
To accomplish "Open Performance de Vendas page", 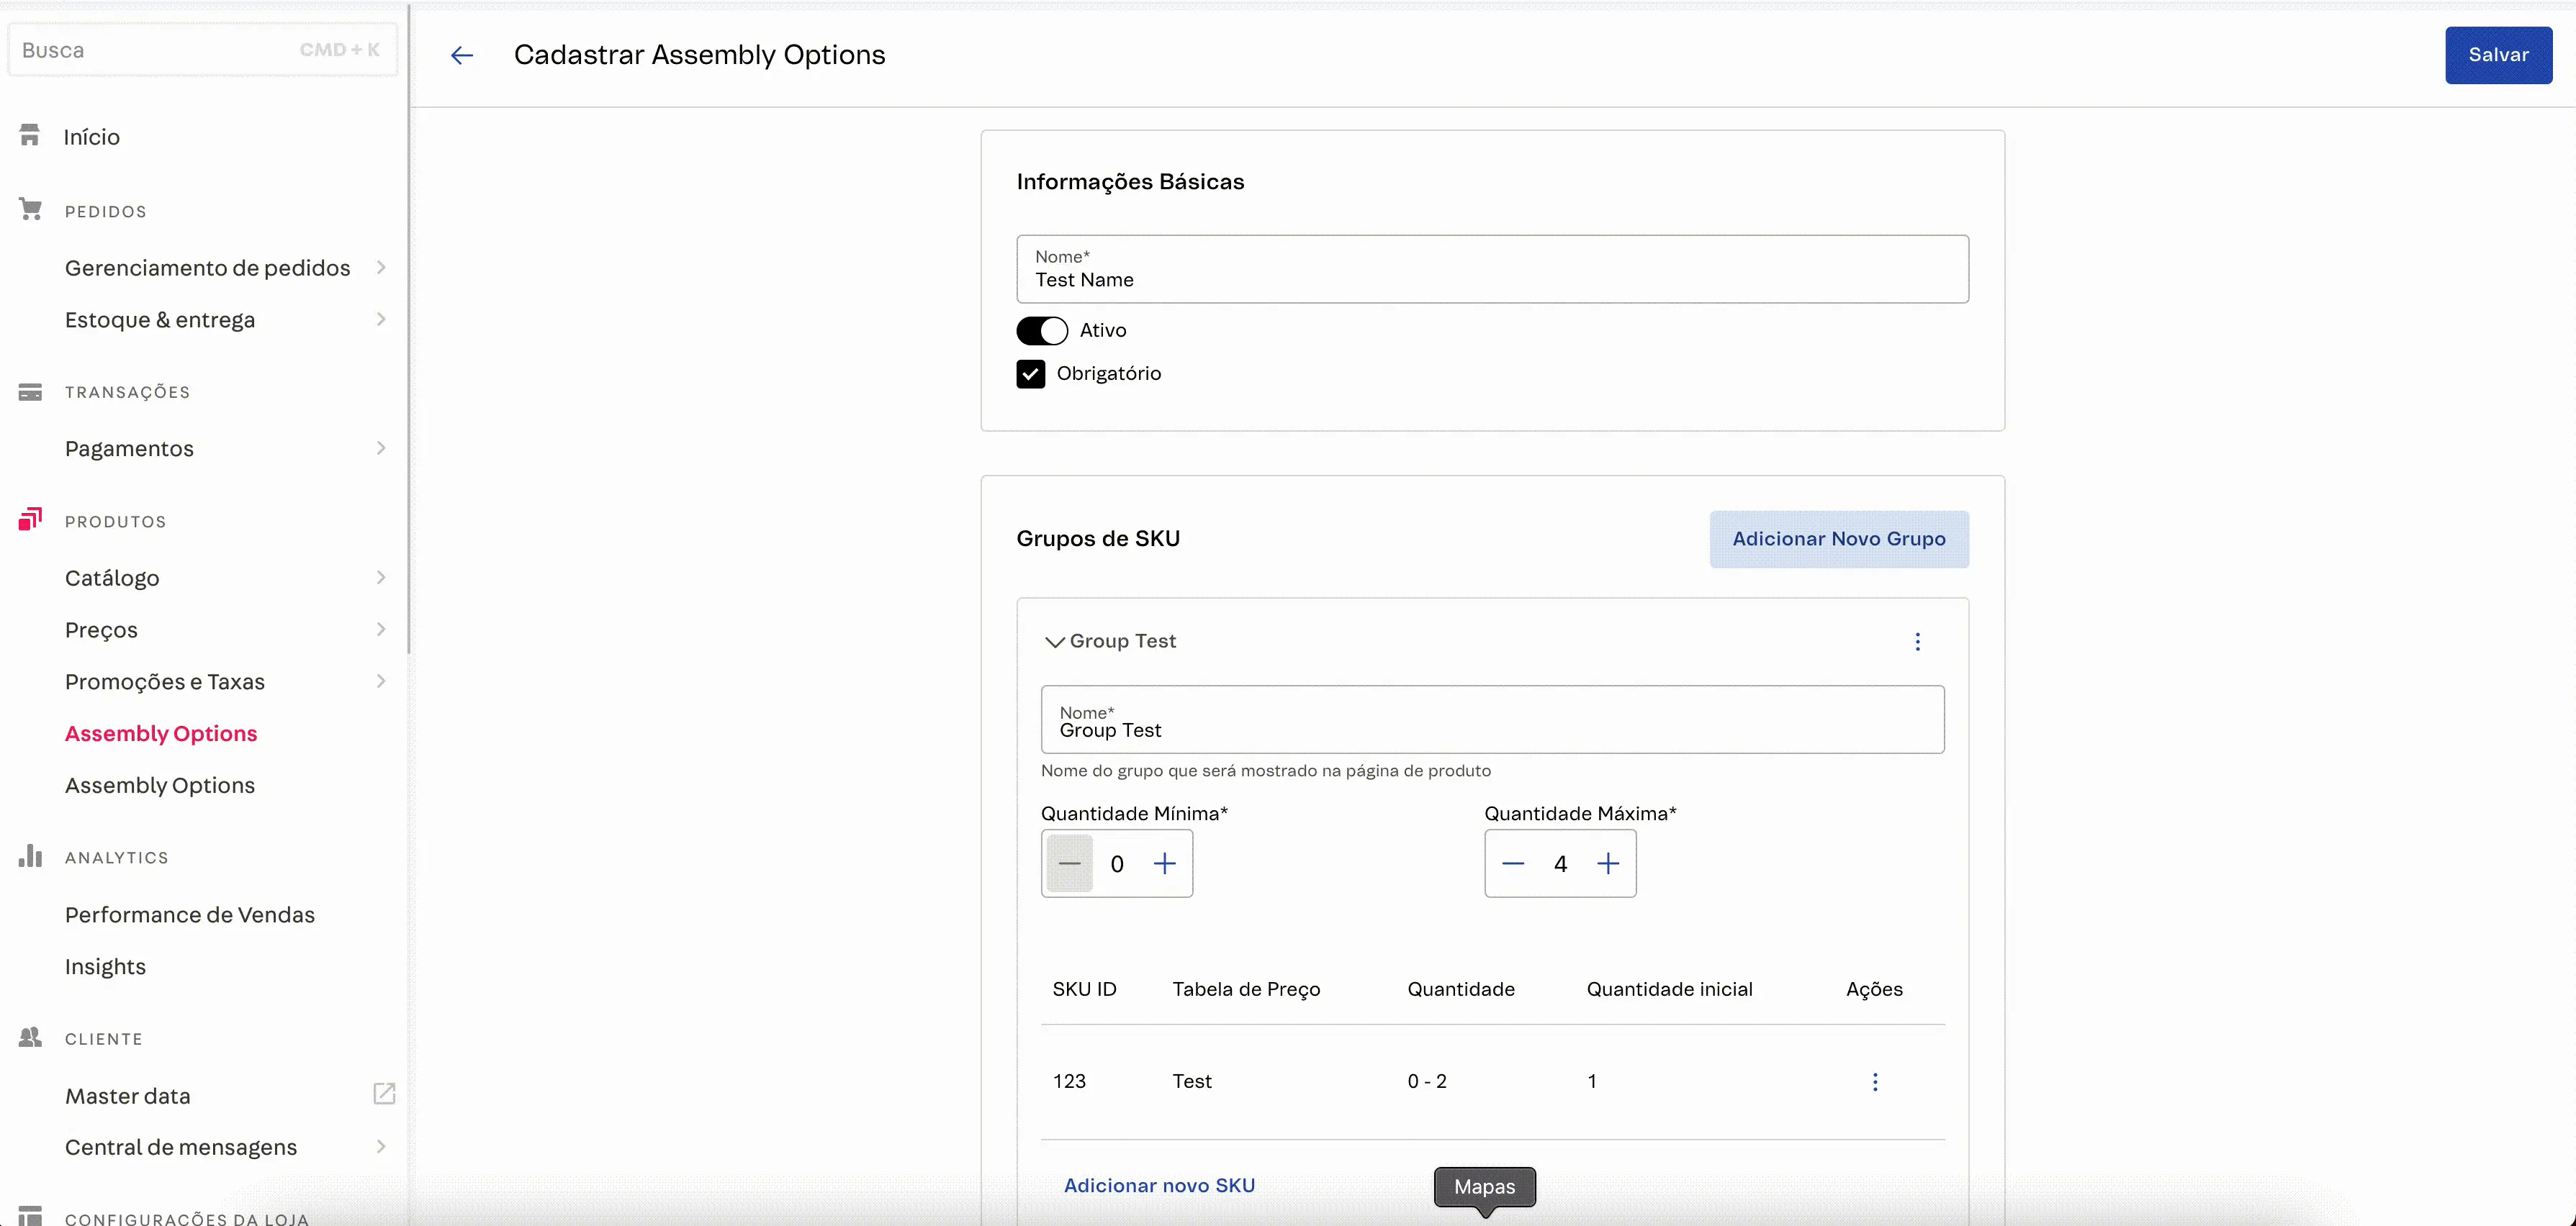I will [x=190, y=914].
